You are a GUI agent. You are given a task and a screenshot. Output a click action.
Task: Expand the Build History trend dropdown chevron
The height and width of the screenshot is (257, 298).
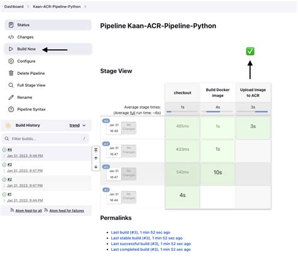tap(84, 126)
